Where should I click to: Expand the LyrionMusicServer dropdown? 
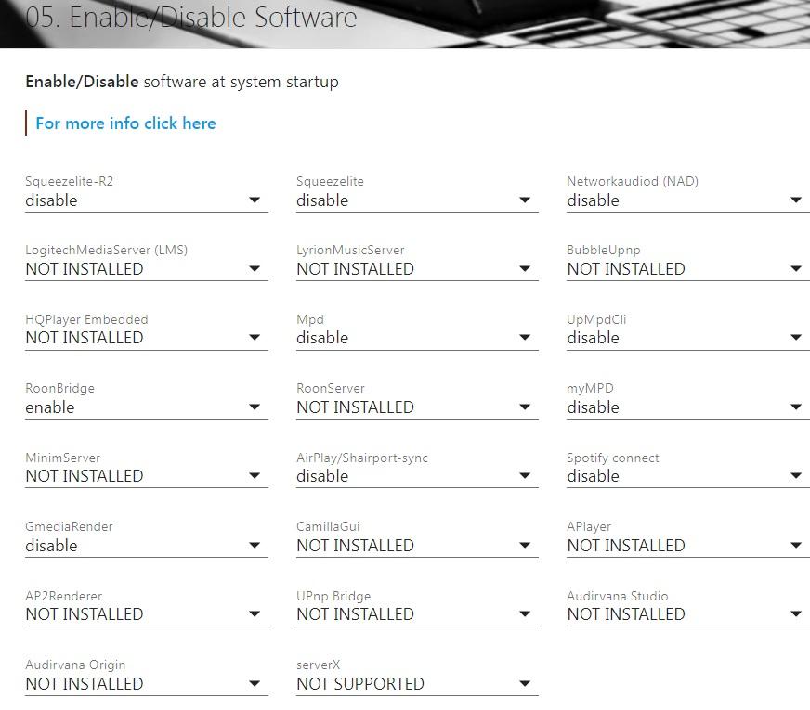[417, 269]
